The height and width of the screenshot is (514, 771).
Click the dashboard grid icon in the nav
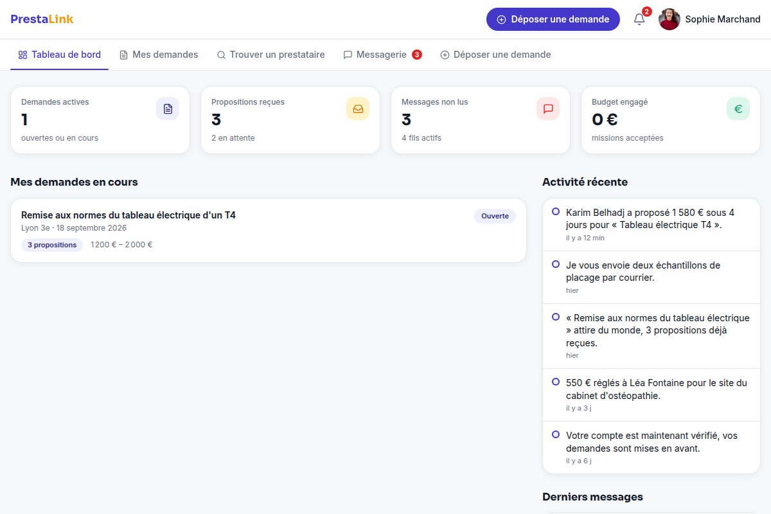coord(22,55)
